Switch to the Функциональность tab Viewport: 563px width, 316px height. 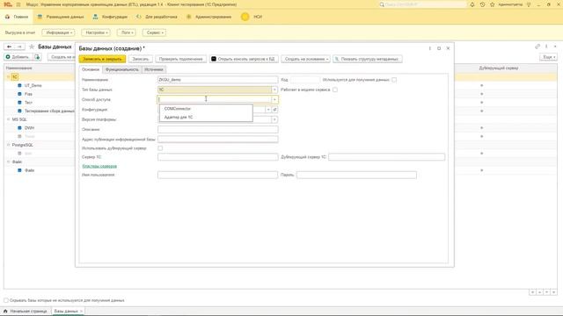121,69
